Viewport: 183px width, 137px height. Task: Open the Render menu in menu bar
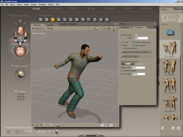click(x=34, y=5)
